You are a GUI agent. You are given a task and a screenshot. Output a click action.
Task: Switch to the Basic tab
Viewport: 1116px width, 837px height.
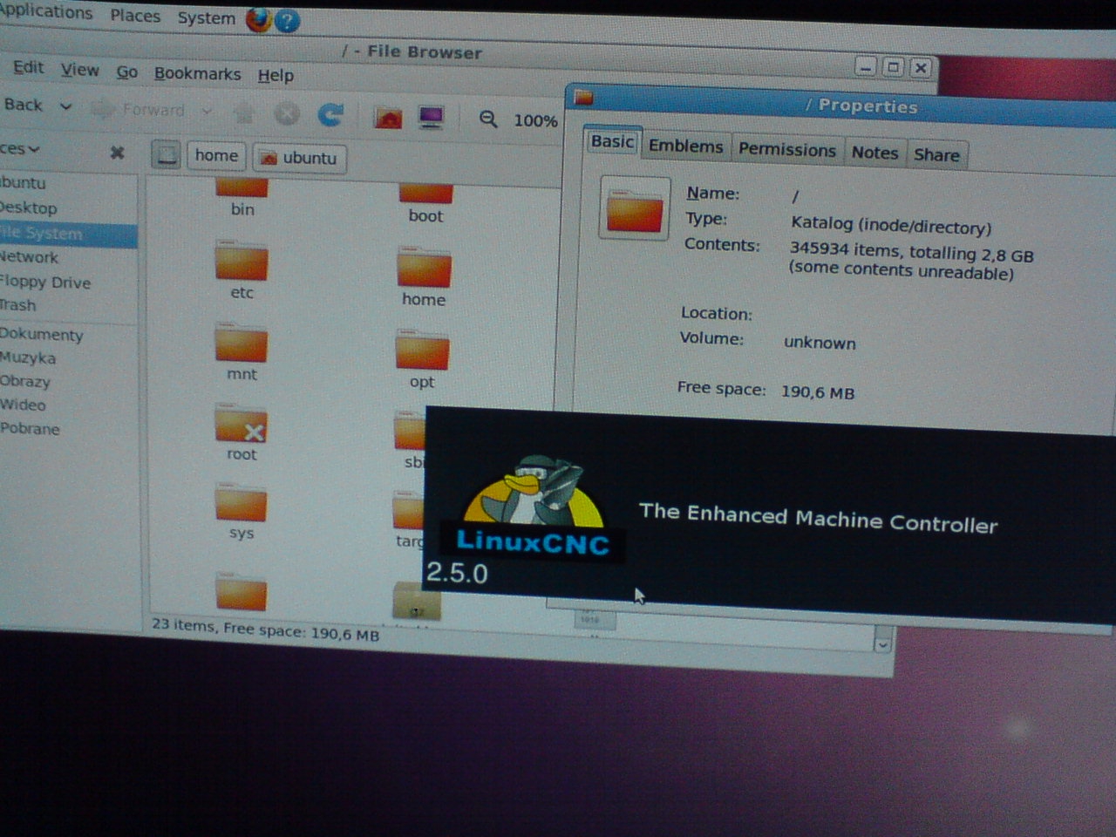(x=612, y=141)
